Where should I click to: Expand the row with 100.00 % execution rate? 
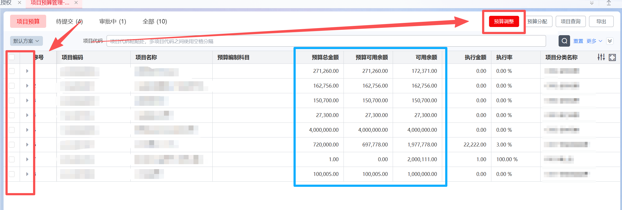27,160
